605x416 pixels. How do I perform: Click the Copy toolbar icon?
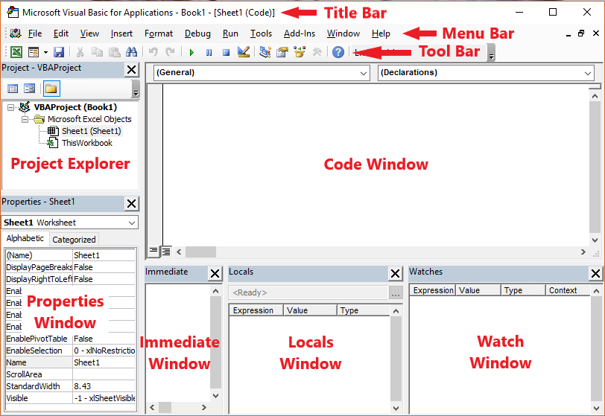click(97, 52)
